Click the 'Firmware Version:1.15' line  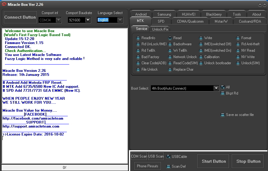(24, 43)
